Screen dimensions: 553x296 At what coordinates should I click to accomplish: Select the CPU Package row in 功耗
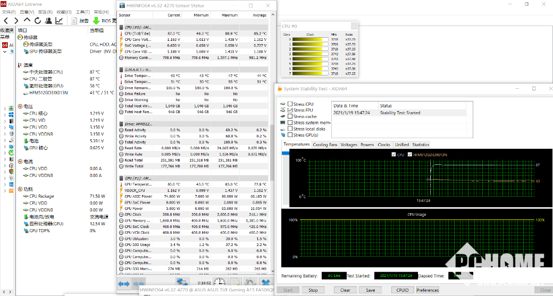tap(67, 196)
